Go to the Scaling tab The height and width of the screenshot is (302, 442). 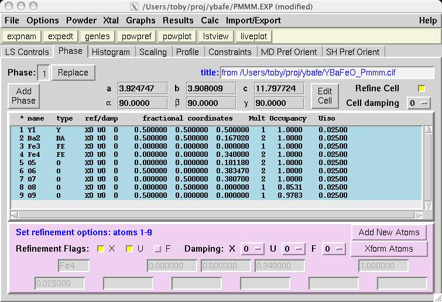point(153,52)
